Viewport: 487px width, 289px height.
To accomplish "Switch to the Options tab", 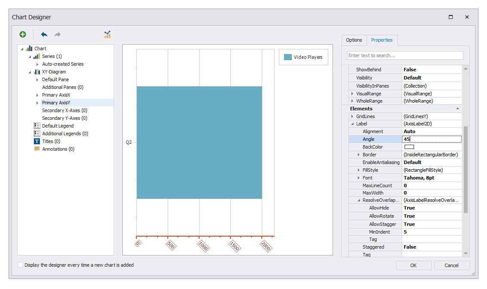I will click(354, 40).
